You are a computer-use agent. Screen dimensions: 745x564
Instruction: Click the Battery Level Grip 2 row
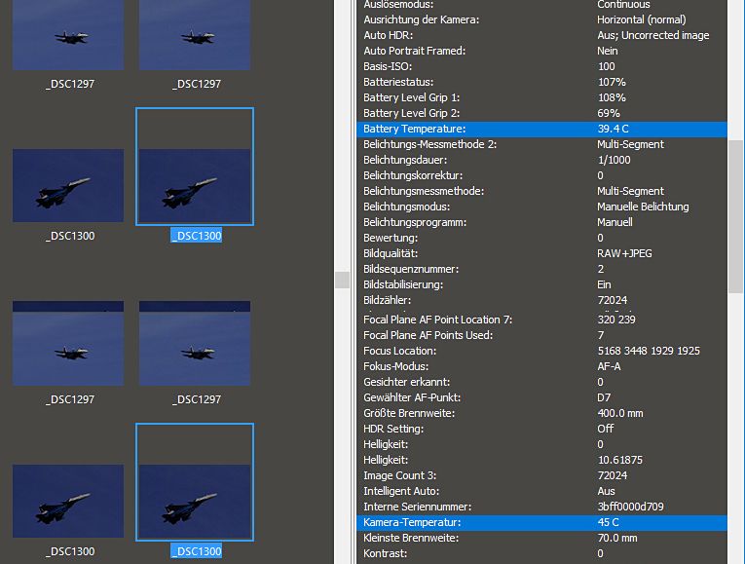[x=541, y=113]
